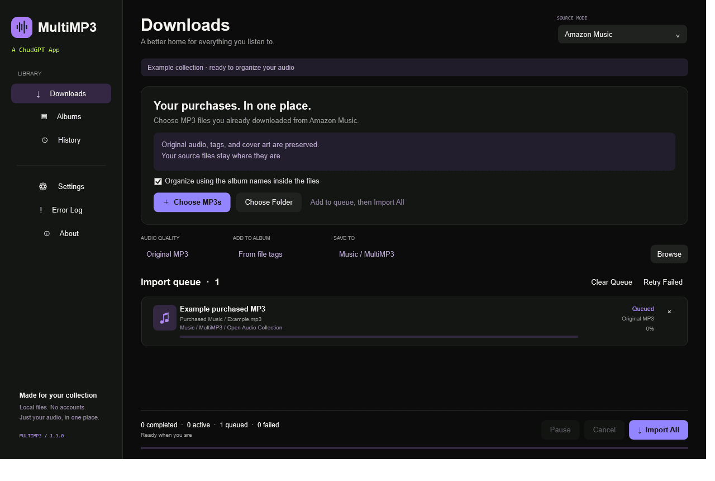Click the Original MP3 audio quality value
Viewport: 715px width, 481px height.
[x=168, y=254]
